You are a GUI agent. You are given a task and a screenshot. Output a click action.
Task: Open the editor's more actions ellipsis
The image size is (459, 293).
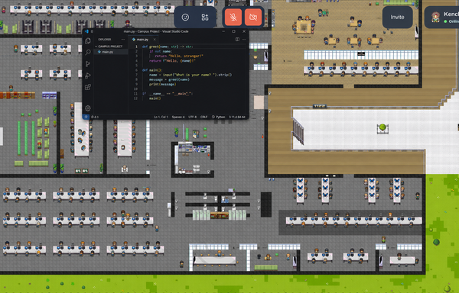244,39
